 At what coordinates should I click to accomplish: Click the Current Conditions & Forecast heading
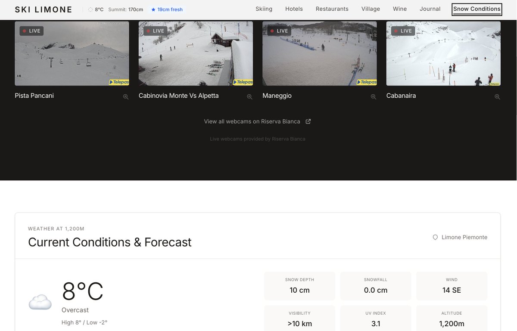[x=110, y=242]
